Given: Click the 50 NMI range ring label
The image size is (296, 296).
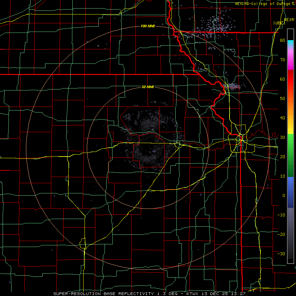Looking at the screenshot, I should tap(148, 87).
